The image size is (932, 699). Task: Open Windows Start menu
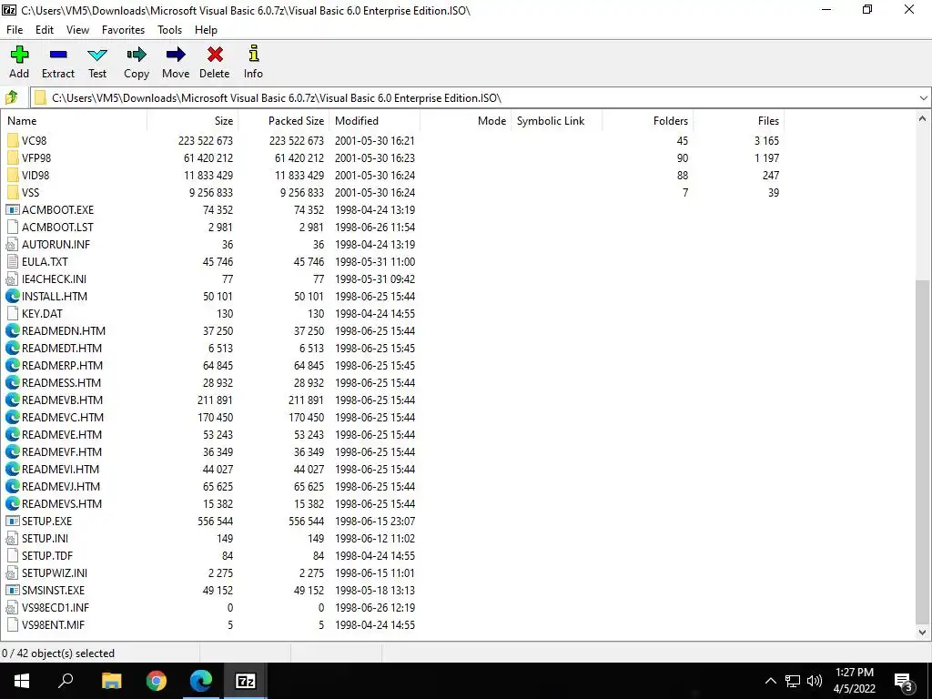[22, 681]
